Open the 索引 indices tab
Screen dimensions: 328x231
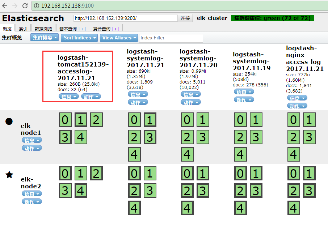(23, 29)
